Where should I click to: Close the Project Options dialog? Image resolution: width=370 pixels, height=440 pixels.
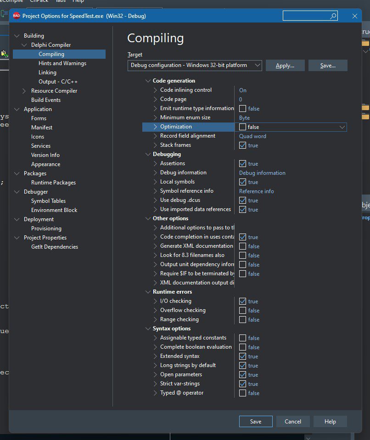coord(354,16)
